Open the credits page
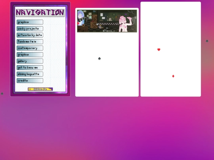Viewport: 214px width, 160px height. [30, 81]
